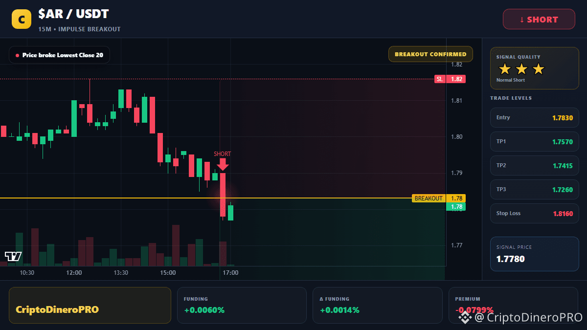
Task: Click the SIGNAL QUALITY heading
Action: 519,57
